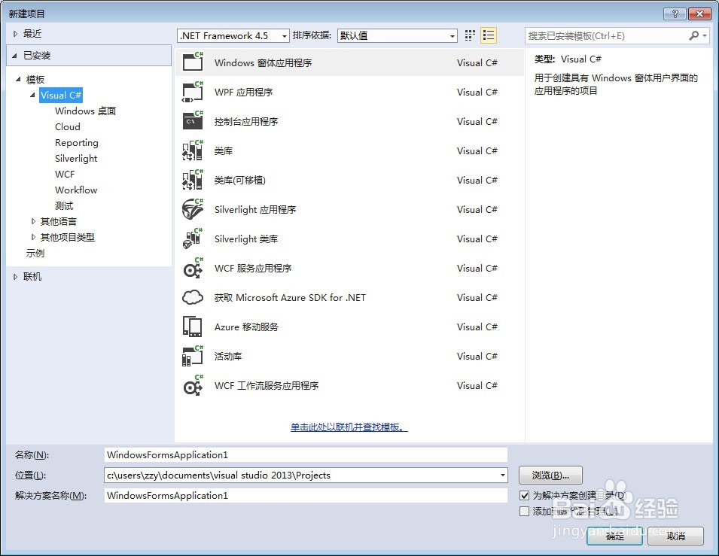
Task: Open 单击此处以联机并查找模板 link
Action: (349, 427)
